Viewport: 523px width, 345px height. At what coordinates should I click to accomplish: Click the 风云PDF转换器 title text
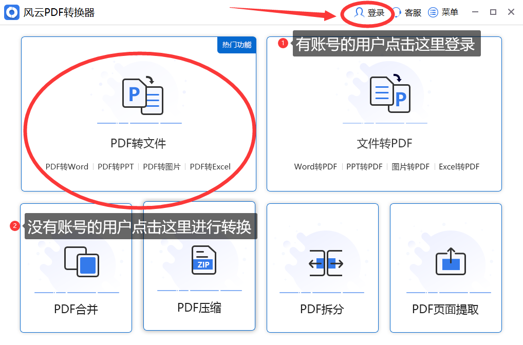tap(59, 13)
